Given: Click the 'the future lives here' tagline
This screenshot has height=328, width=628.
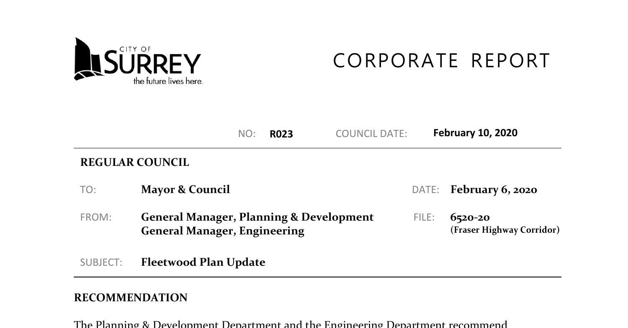Looking at the screenshot, I should (x=168, y=81).
